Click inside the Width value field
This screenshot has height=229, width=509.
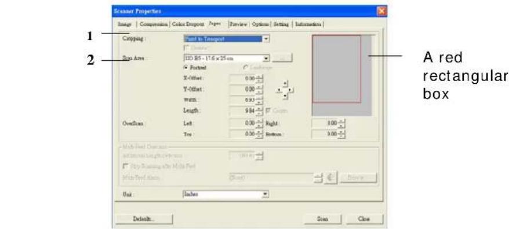pyautogui.click(x=243, y=101)
